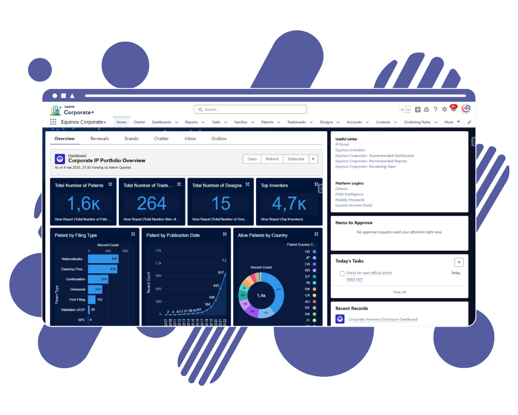Open the Reports menu chevron
Image resolution: width=518 pixels, height=415 pixels.
[203, 123]
